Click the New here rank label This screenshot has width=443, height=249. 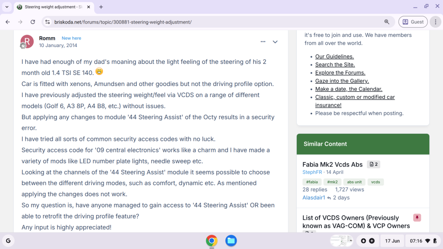[71, 38]
